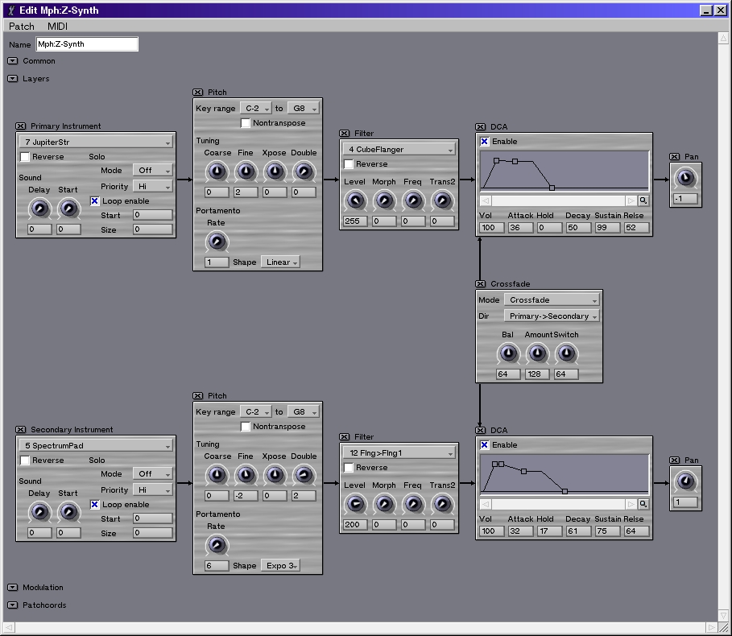Click the primary Portamento Rate knob
Viewport: 732px width, 636px height.
(216, 241)
